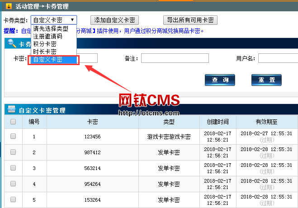Click the 卡密 value 563214
This screenshot has width=298, height=208.
tap(93, 168)
